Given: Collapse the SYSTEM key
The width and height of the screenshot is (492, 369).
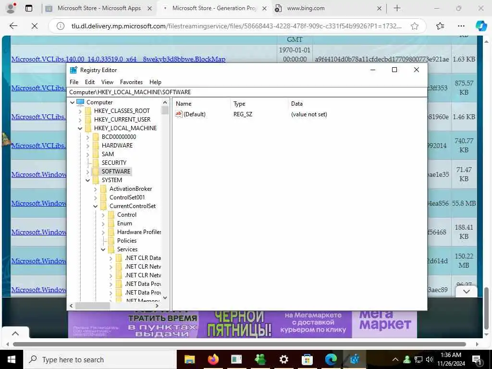Looking at the screenshot, I should [87, 180].
